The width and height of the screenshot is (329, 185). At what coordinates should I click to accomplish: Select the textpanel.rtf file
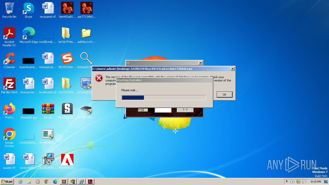coord(48,10)
